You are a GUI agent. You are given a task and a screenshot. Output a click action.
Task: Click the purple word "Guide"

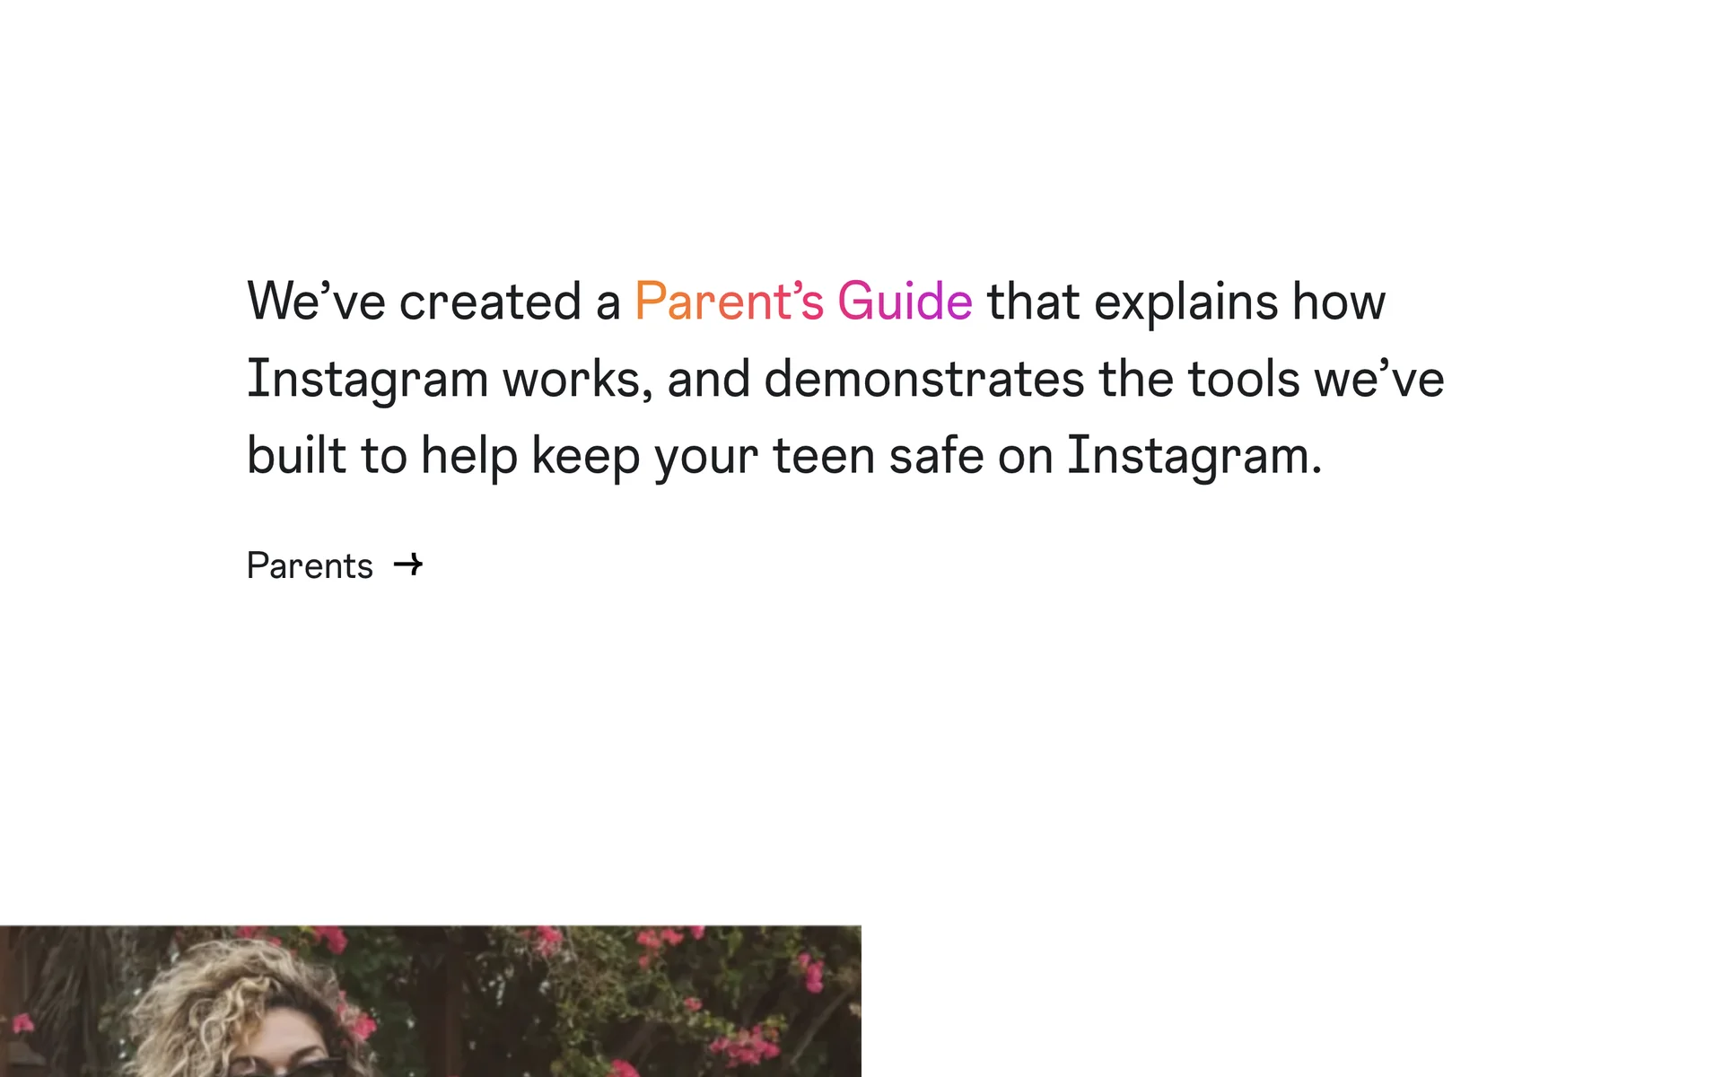pyautogui.click(x=905, y=302)
